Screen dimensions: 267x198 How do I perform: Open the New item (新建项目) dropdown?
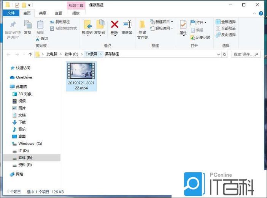[161, 22]
